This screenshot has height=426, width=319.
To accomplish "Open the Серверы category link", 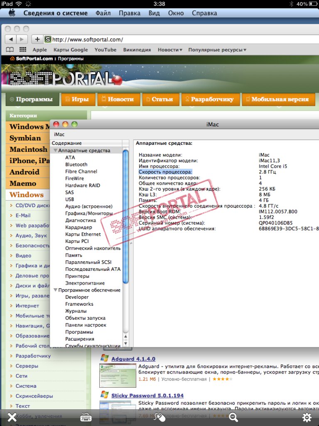I will [x=27, y=366].
